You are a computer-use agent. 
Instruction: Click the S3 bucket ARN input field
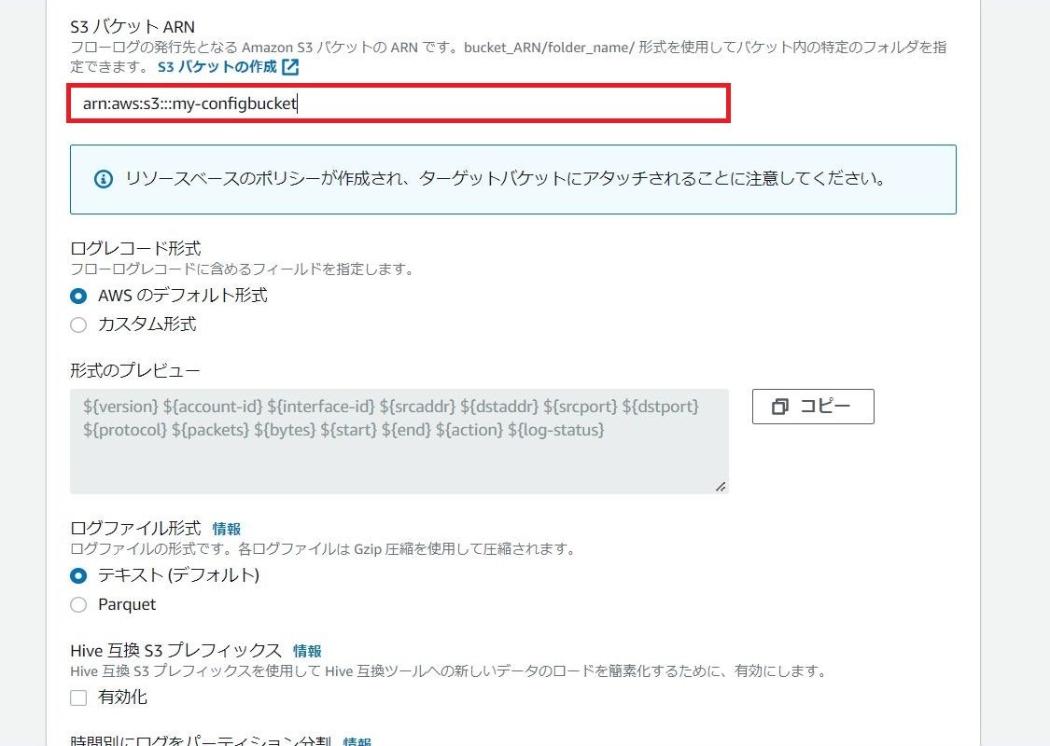pos(399,103)
